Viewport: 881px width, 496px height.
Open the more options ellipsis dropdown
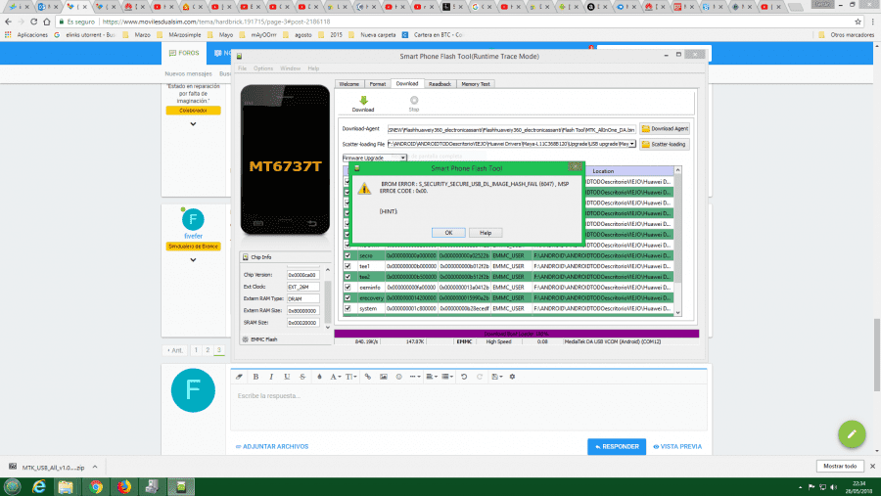click(415, 377)
